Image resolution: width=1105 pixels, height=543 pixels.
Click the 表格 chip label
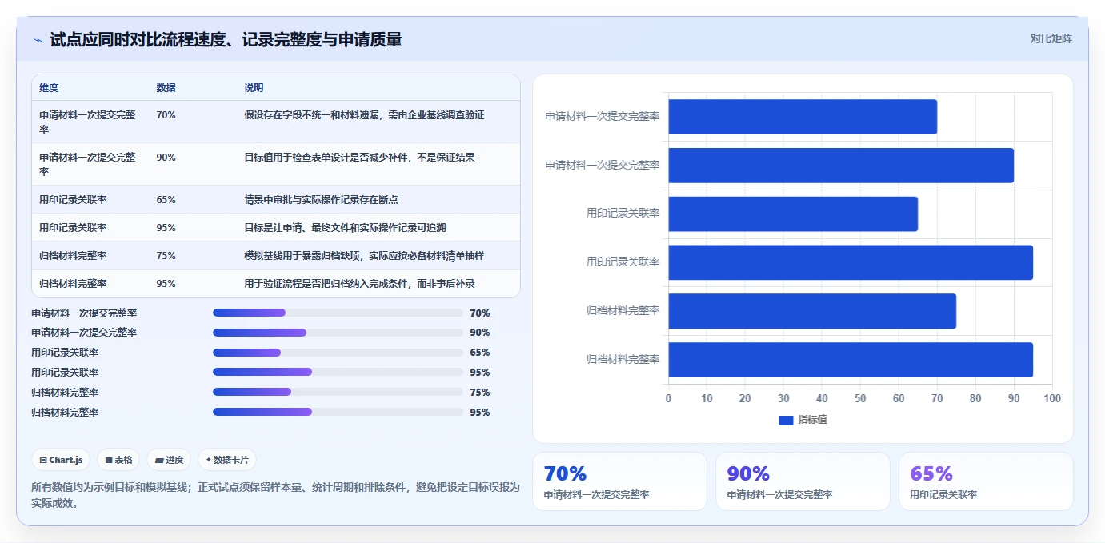[x=123, y=460]
